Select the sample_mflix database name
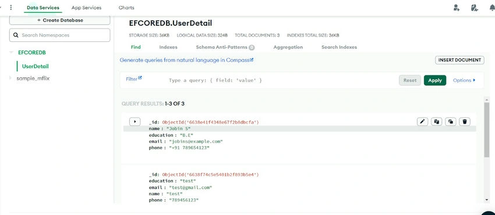This screenshot has width=495, height=215. pyautogui.click(x=33, y=78)
